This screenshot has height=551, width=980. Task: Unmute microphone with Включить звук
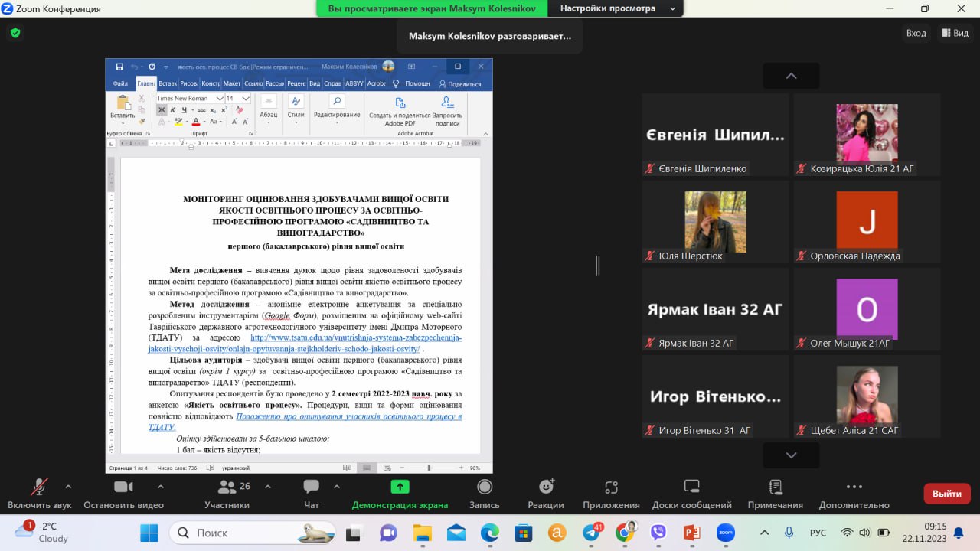39,494
